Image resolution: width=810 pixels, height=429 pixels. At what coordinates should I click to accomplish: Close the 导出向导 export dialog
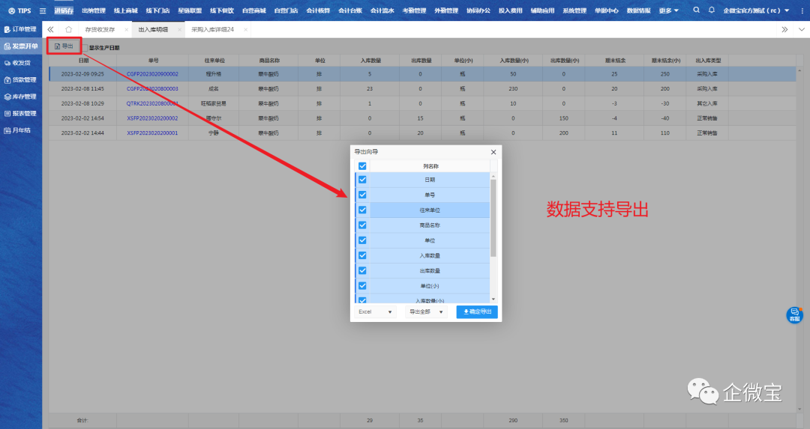493,152
